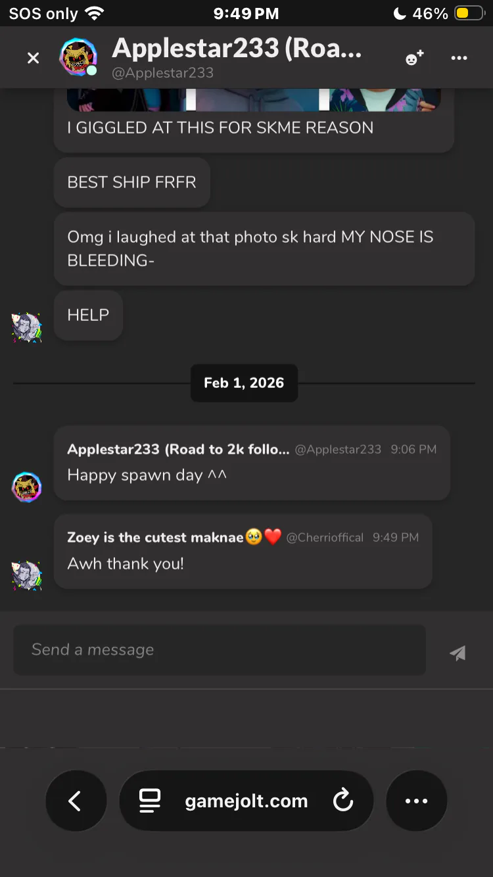Open the add members icon
The height and width of the screenshot is (877, 493).
coord(414,58)
